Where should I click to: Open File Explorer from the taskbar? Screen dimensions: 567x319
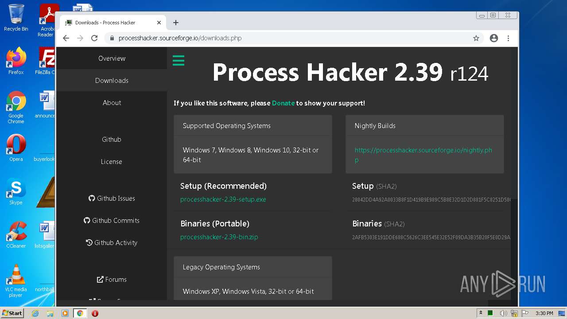coord(50,313)
